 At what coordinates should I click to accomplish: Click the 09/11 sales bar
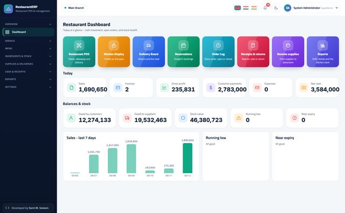[x=169, y=171]
